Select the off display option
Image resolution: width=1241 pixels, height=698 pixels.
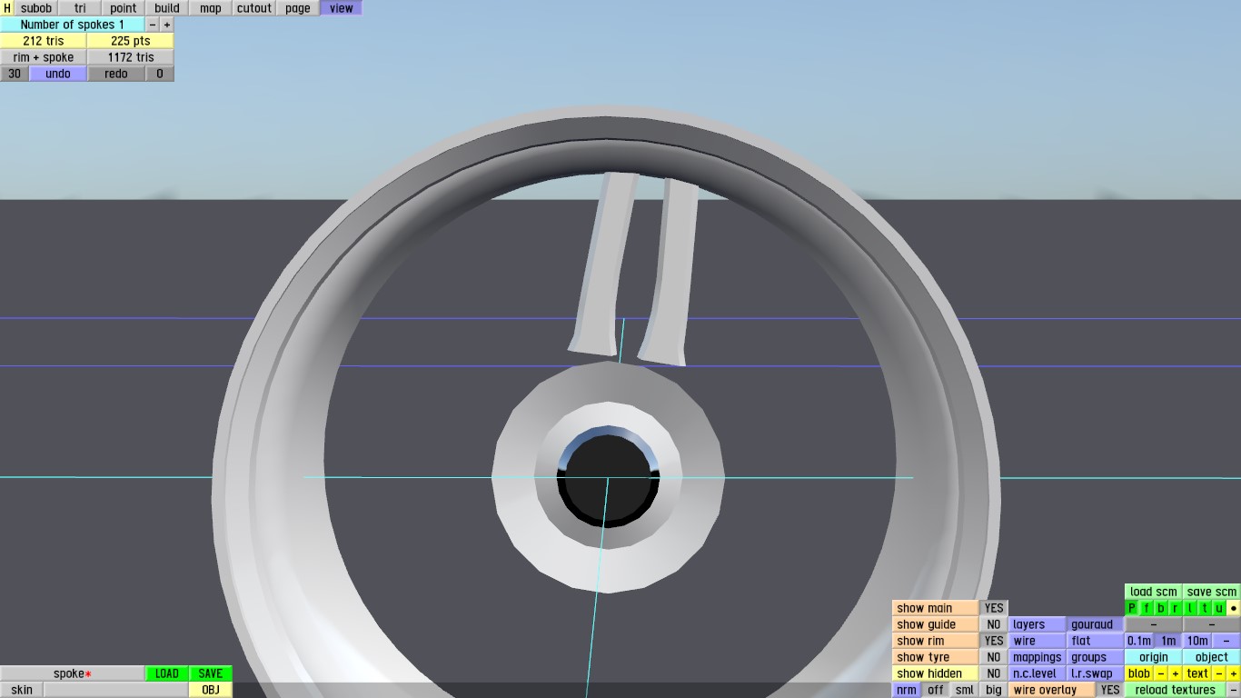pyautogui.click(x=936, y=690)
